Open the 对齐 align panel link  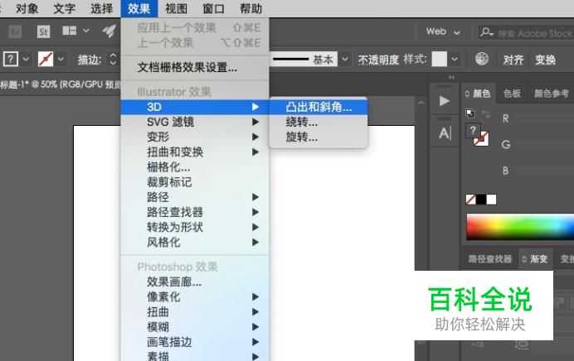(x=513, y=60)
